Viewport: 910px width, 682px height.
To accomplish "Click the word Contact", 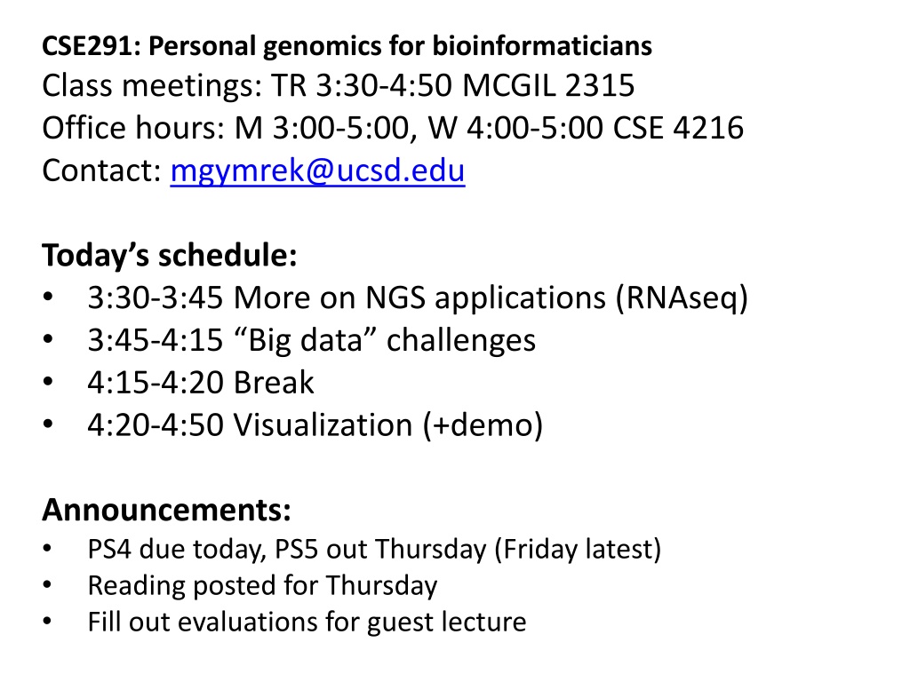I will click(101, 170).
